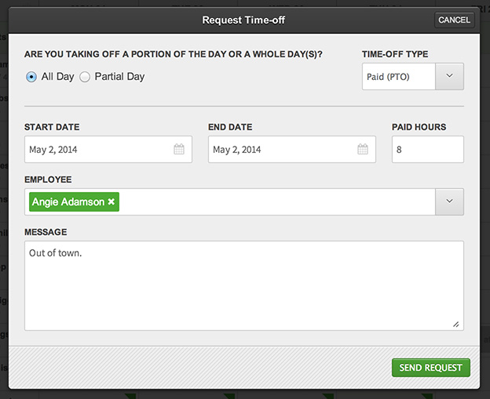Click the Request Time-off dialog title

243,20
